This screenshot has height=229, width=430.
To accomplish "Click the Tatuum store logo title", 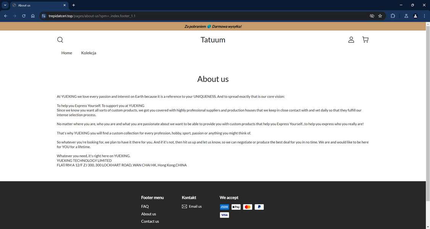I will point(213,40).
